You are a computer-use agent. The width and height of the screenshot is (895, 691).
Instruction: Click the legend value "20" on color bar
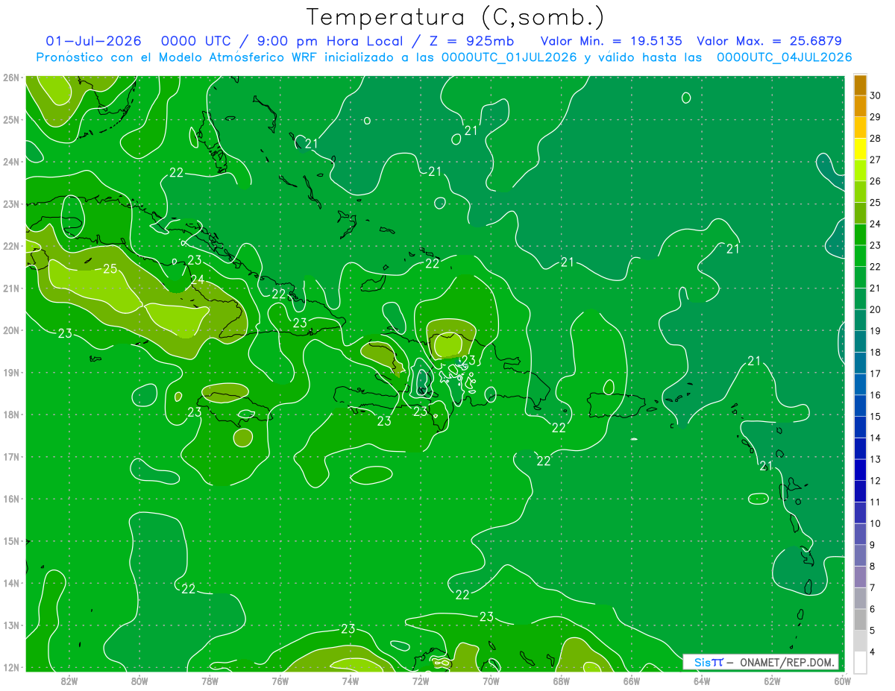point(875,309)
